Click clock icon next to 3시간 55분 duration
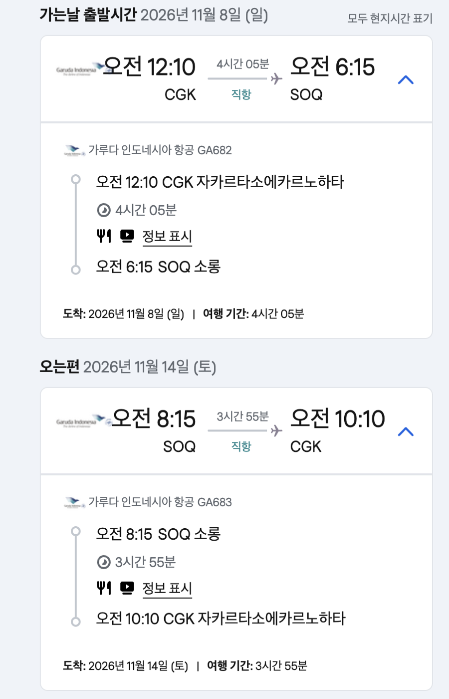 [x=104, y=563]
